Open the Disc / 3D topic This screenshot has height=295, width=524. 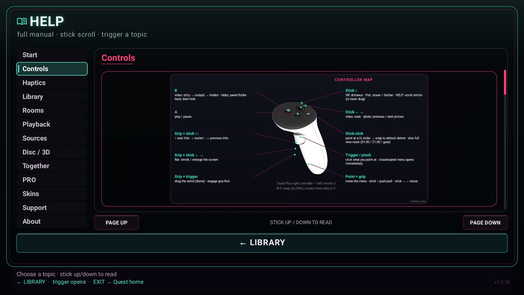coord(52,152)
